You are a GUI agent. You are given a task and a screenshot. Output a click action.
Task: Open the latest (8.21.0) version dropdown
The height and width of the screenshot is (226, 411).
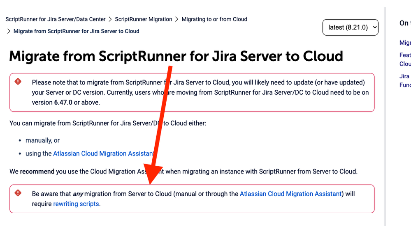pyautogui.click(x=350, y=27)
